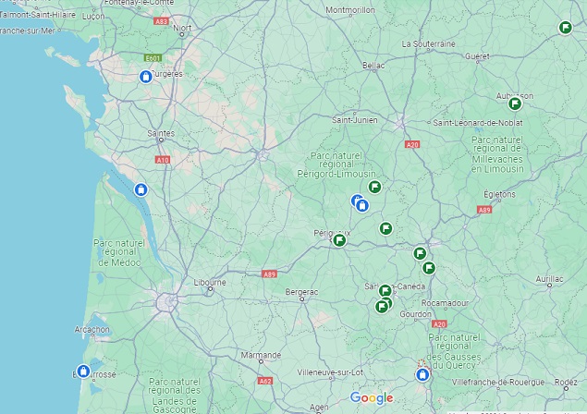Select the lowest green flag near Gourdon

tap(382, 307)
